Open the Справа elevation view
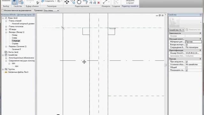Viewport: 204px width, 115px height. [15, 43]
